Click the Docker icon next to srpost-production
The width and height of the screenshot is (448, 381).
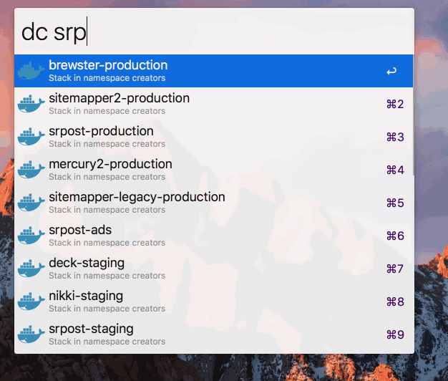tap(31, 137)
